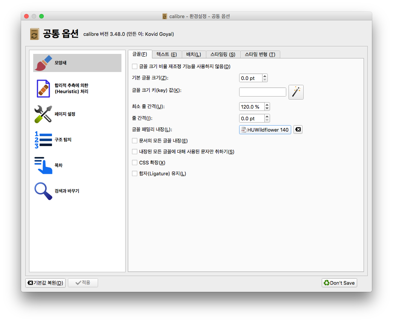393x322 pixels.
Task: Click the 글꼴 패밀리 내장(L) label
Action: click(152, 130)
